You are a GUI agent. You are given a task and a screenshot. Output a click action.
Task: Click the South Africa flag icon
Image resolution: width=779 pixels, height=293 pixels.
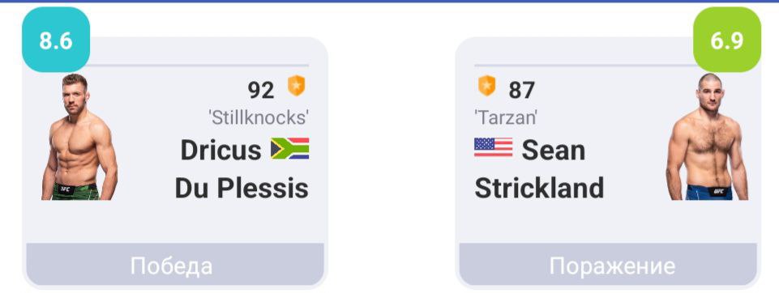289,148
